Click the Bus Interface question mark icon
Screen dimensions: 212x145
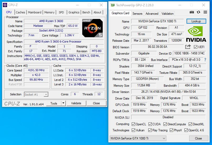pyautogui.click(x=205, y=60)
